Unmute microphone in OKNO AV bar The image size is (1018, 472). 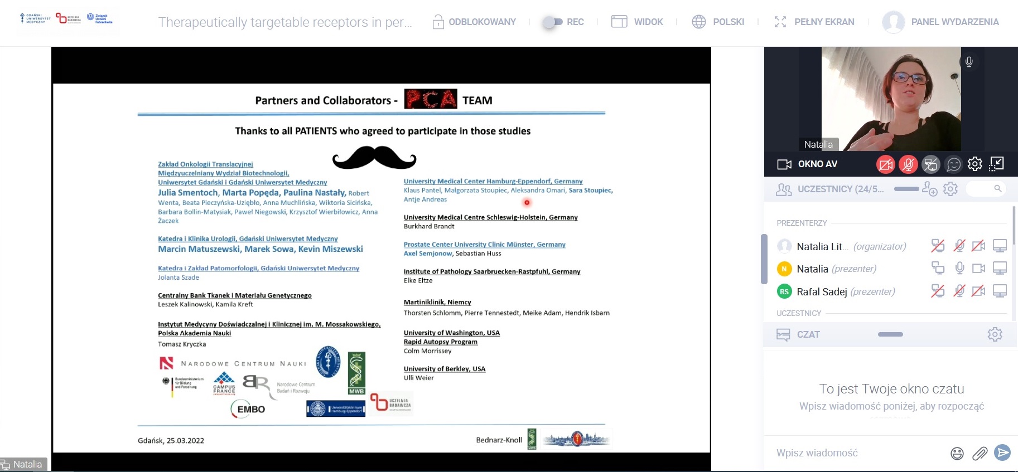point(908,164)
